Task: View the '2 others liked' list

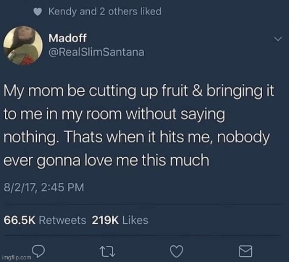Action: (x=131, y=12)
